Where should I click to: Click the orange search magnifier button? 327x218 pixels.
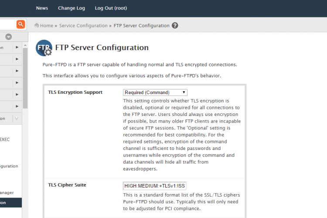pyautogui.click(x=20, y=24)
